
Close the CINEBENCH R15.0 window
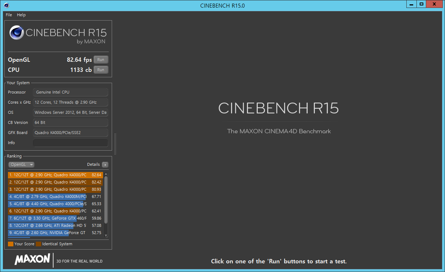click(x=435, y=4)
